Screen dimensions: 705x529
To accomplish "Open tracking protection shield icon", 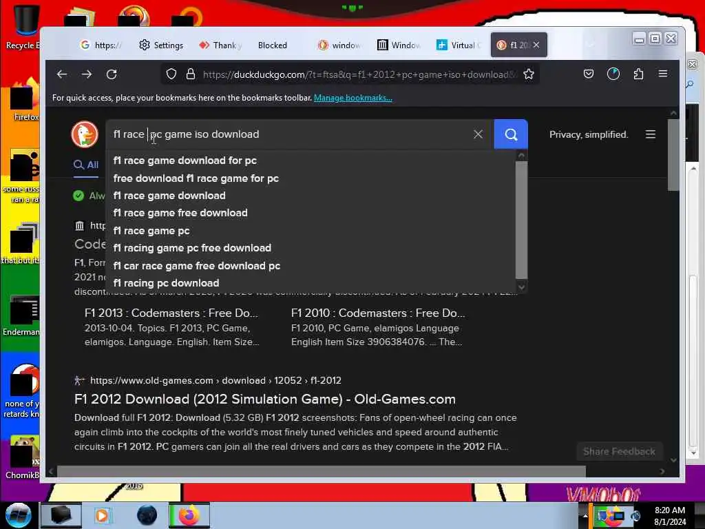I will tap(171, 74).
